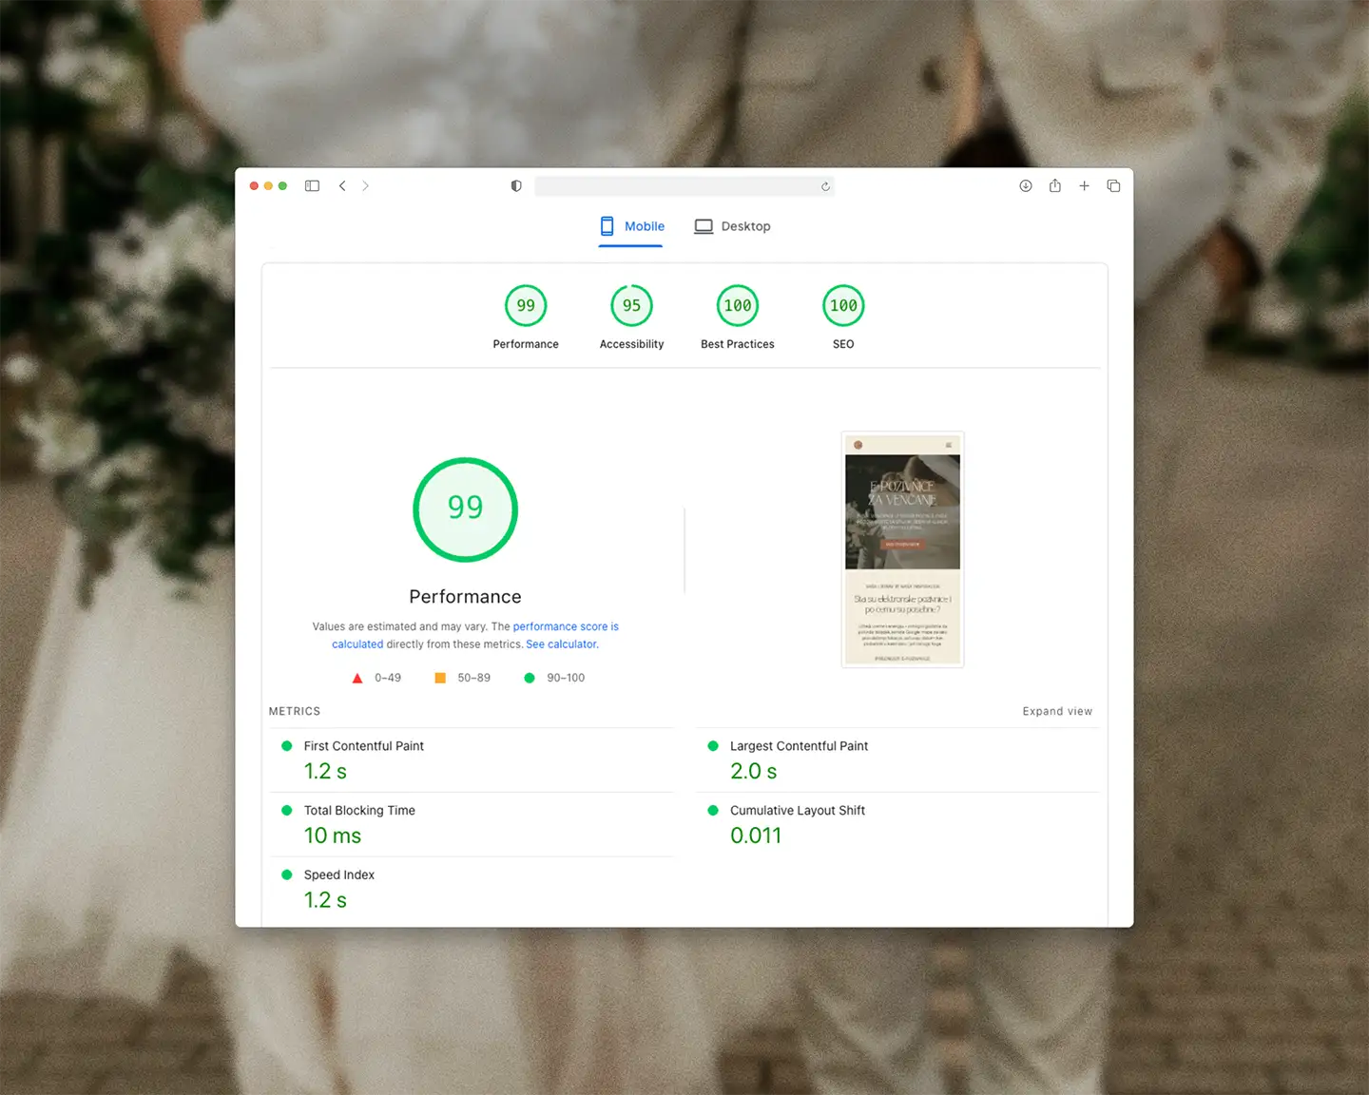Focus the Safari address bar
This screenshot has height=1095, width=1369.
[x=675, y=186]
